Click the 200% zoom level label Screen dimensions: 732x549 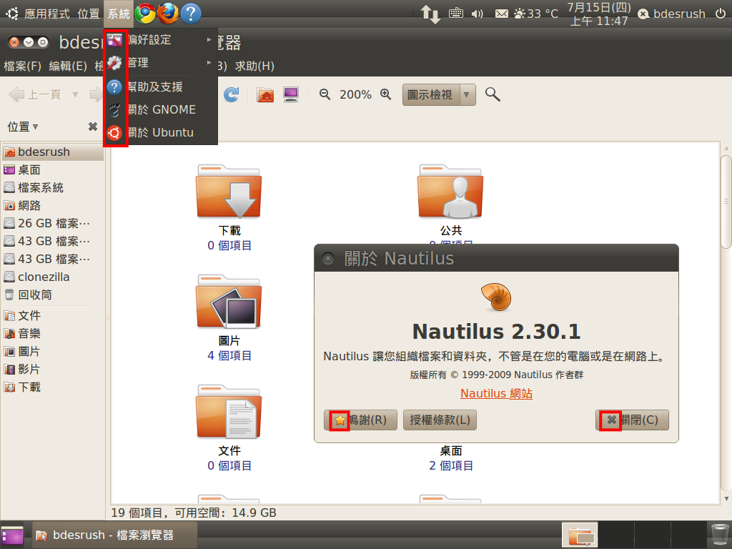(355, 95)
